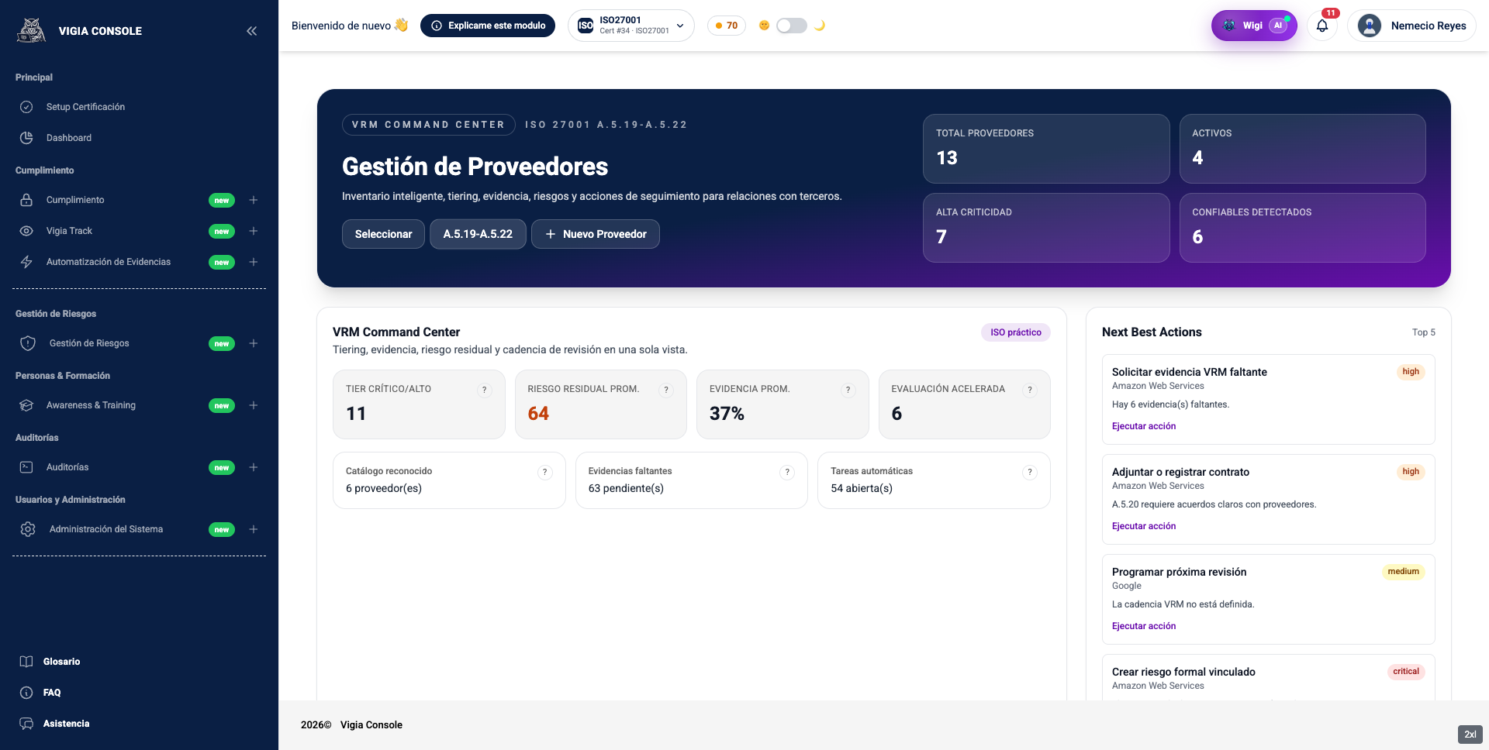Open Nemecio Reyes user profile
1489x750 pixels.
1412,26
